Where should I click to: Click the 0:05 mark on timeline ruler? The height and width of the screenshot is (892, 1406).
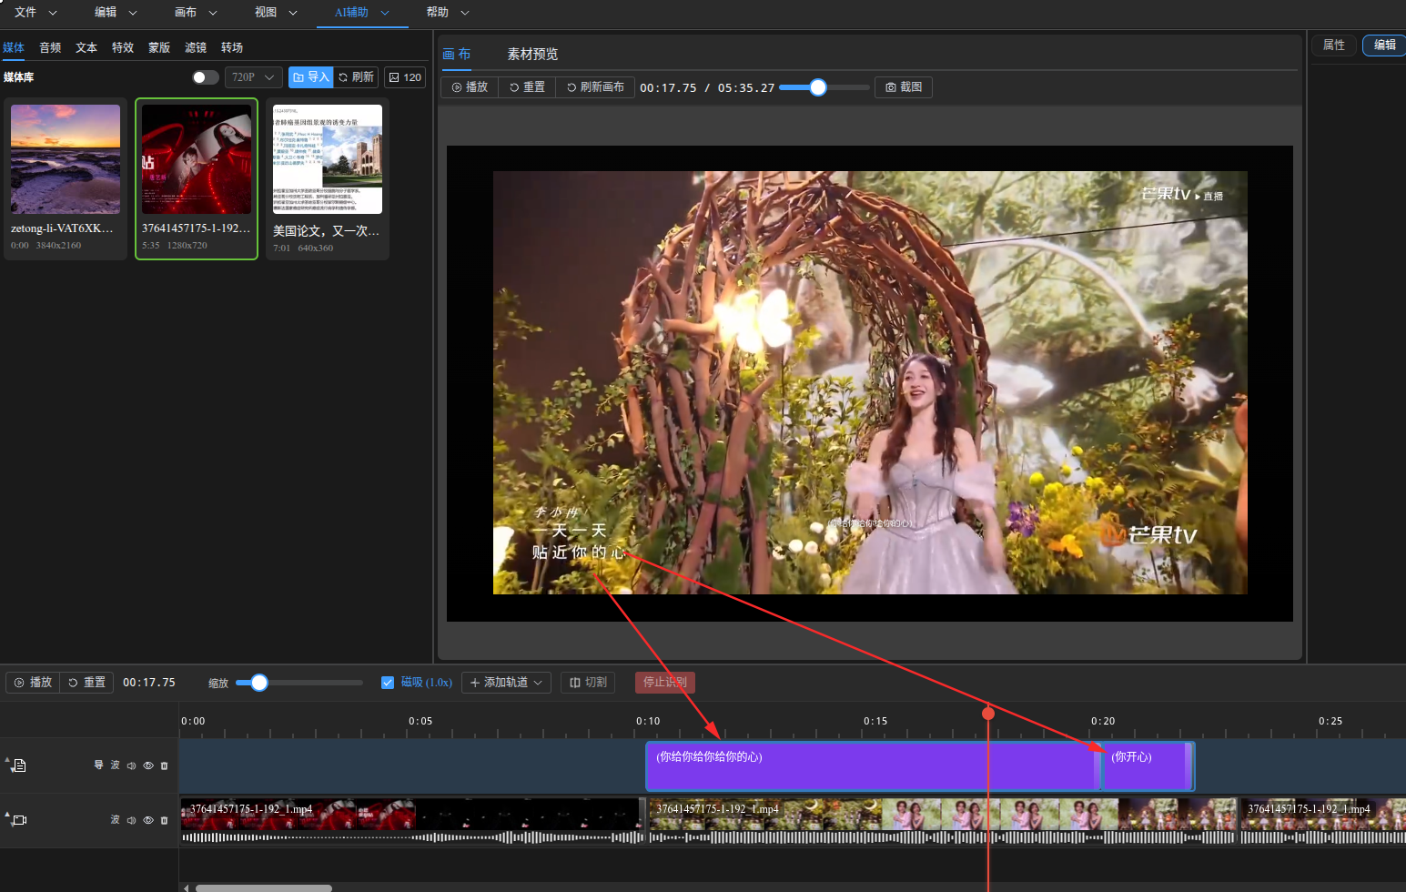coord(420,721)
